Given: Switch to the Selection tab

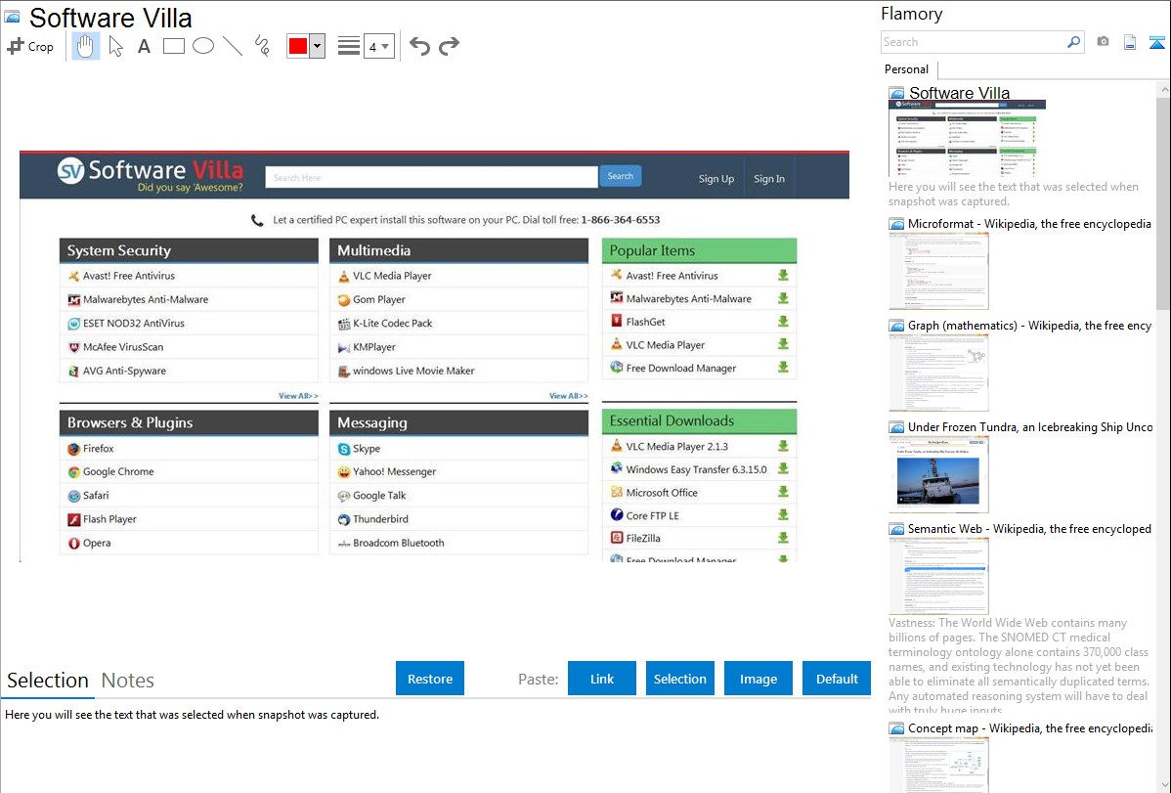Looking at the screenshot, I should point(48,681).
